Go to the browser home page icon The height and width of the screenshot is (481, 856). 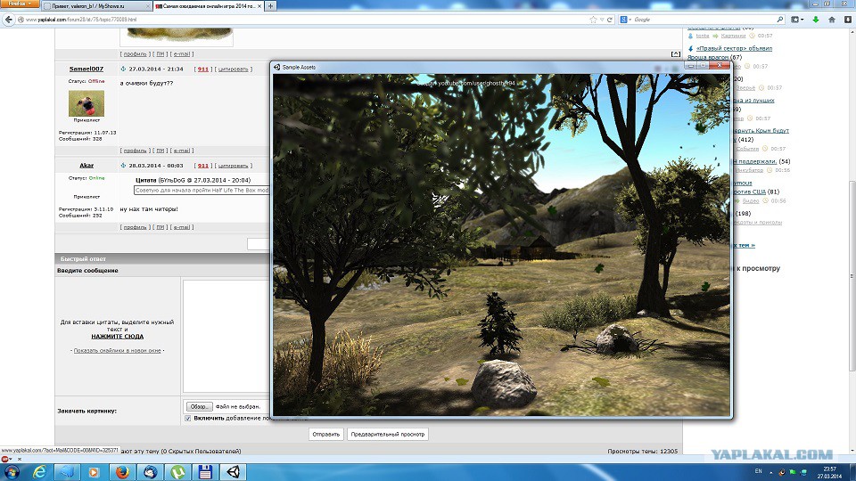[832, 20]
